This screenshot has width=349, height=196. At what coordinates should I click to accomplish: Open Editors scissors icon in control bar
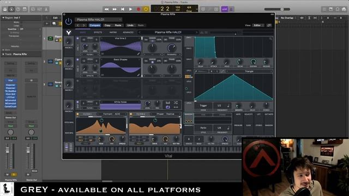coord(46,9)
